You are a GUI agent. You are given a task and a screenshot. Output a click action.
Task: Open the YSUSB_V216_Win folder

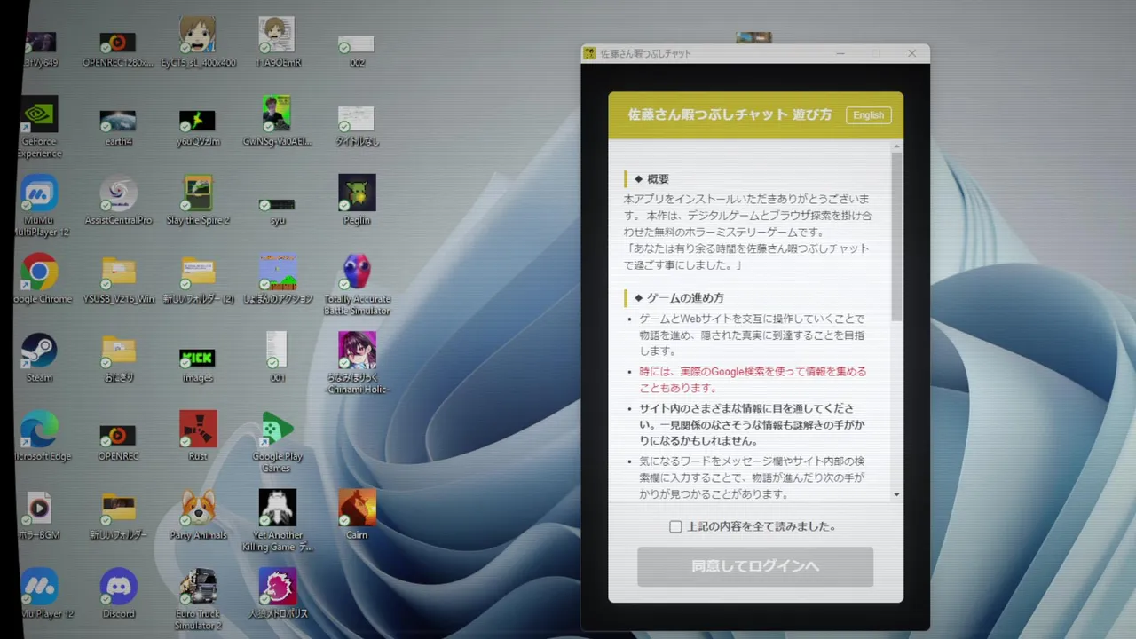(x=118, y=273)
